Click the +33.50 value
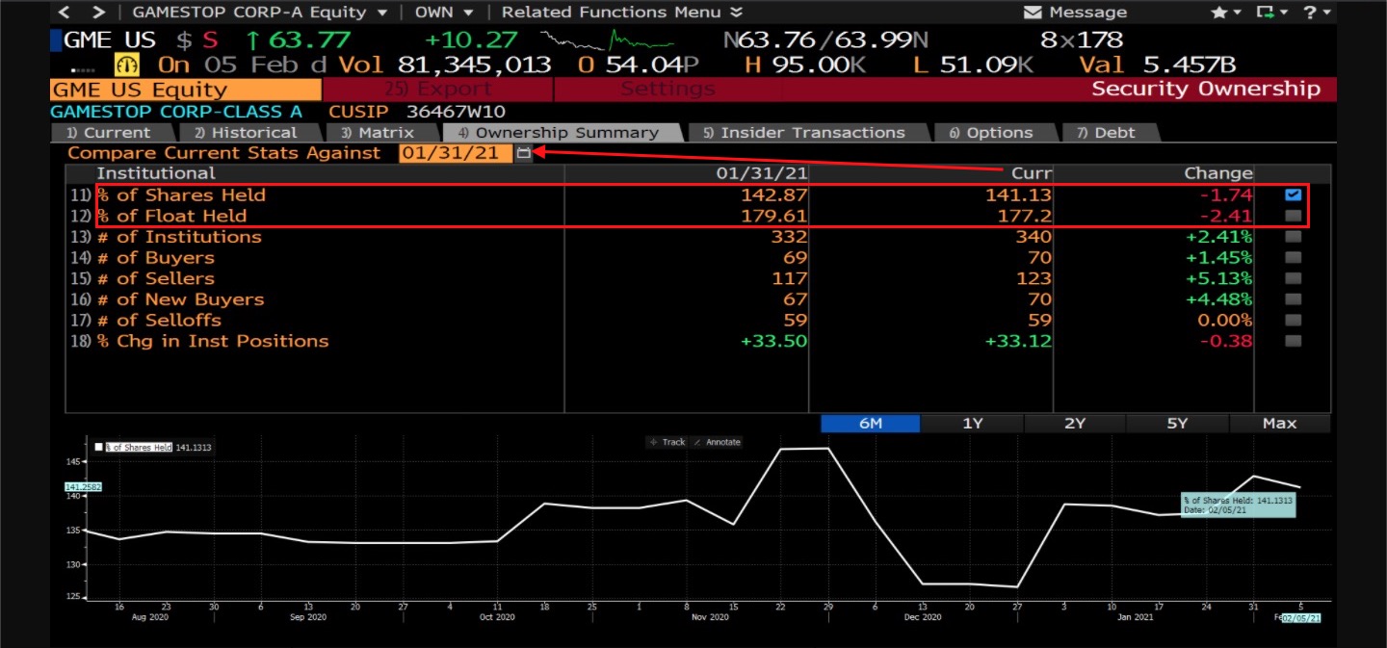Viewport: 1387px width, 648px height. coord(774,341)
